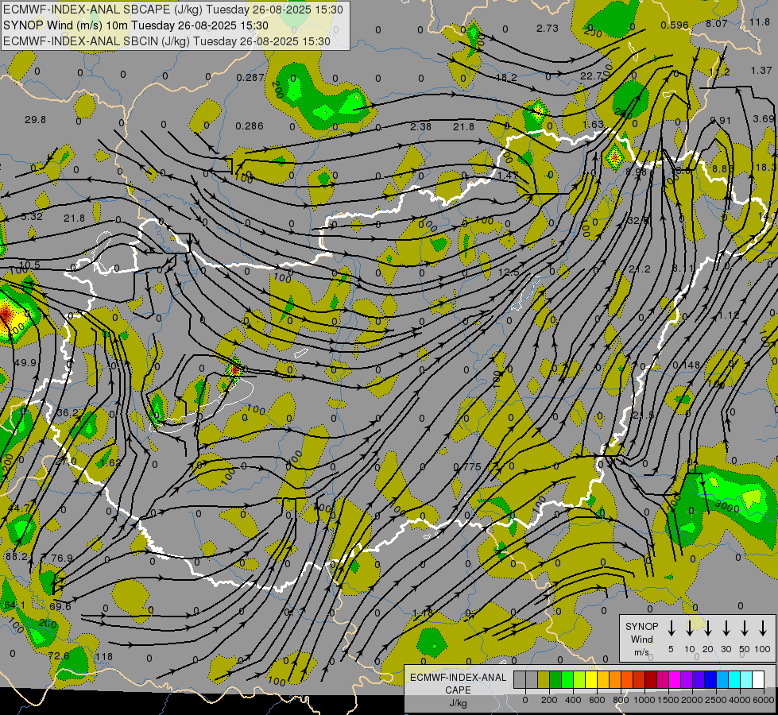Click the white swatch left of the 6000 tick

click(757, 679)
